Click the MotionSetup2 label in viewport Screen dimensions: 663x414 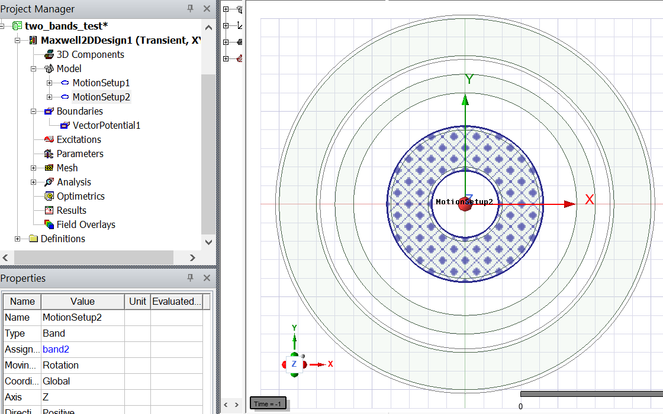pos(464,202)
